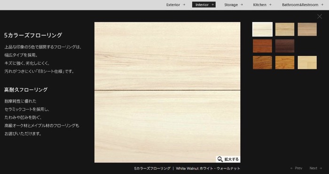Screen dimensions: 329x174
Task: Click the large flooring preview image
Action: click(x=167, y=92)
